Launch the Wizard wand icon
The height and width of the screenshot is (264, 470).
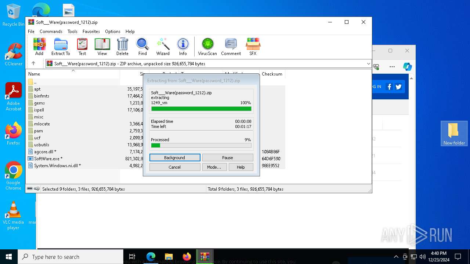pyautogui.click(x=163, y=47)
